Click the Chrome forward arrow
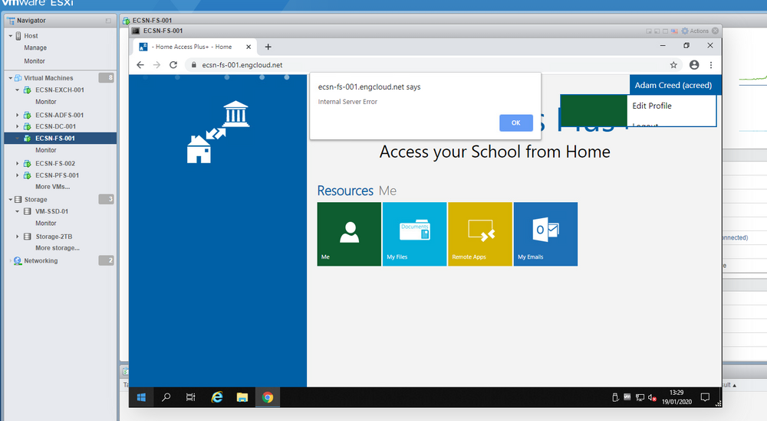767x421 pixels. click(156, 65)
